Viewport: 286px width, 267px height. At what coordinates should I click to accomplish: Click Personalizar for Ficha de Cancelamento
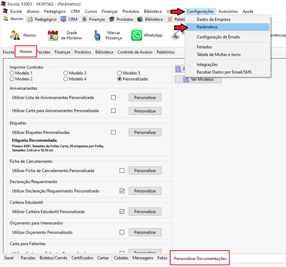[x=145, y=171]
